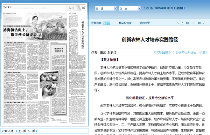This screenshot has width=210, height=135.
Task: Open the 报纸 newspaper dropdown
Action: point(106,8)
